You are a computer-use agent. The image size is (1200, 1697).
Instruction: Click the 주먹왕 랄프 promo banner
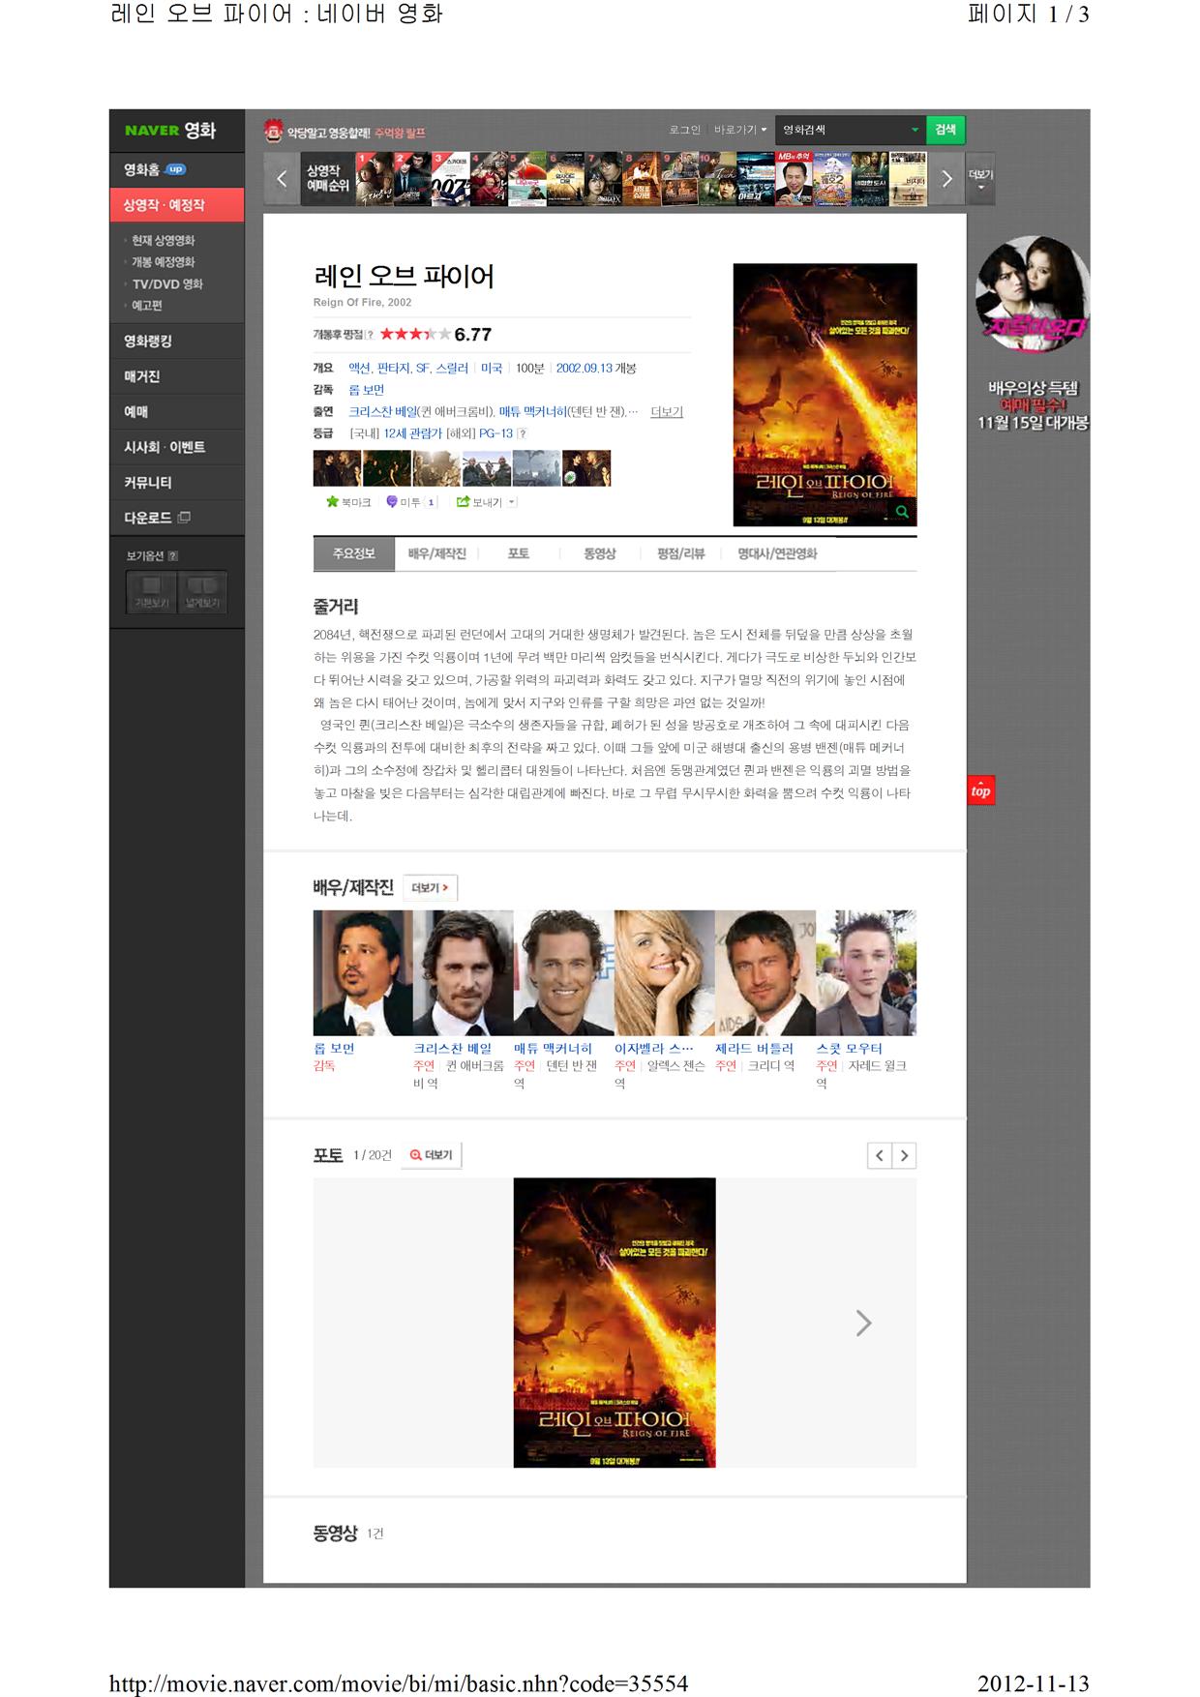[345, 133]
